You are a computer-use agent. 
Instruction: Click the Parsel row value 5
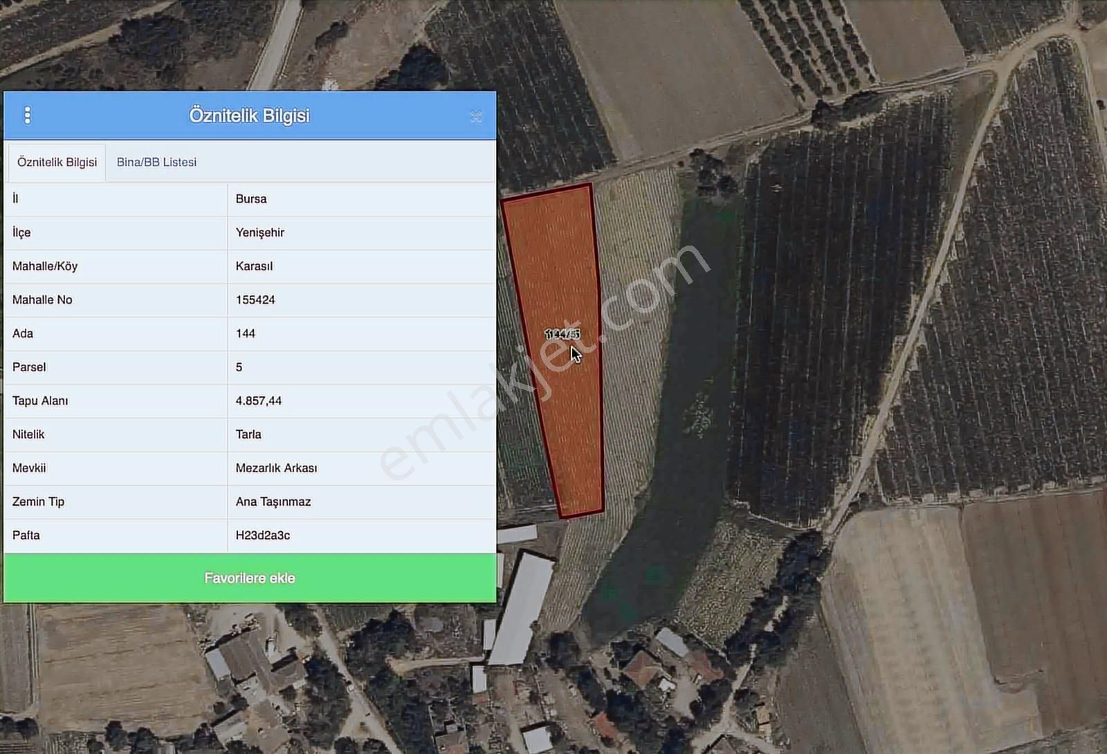[x=239, y=367]
